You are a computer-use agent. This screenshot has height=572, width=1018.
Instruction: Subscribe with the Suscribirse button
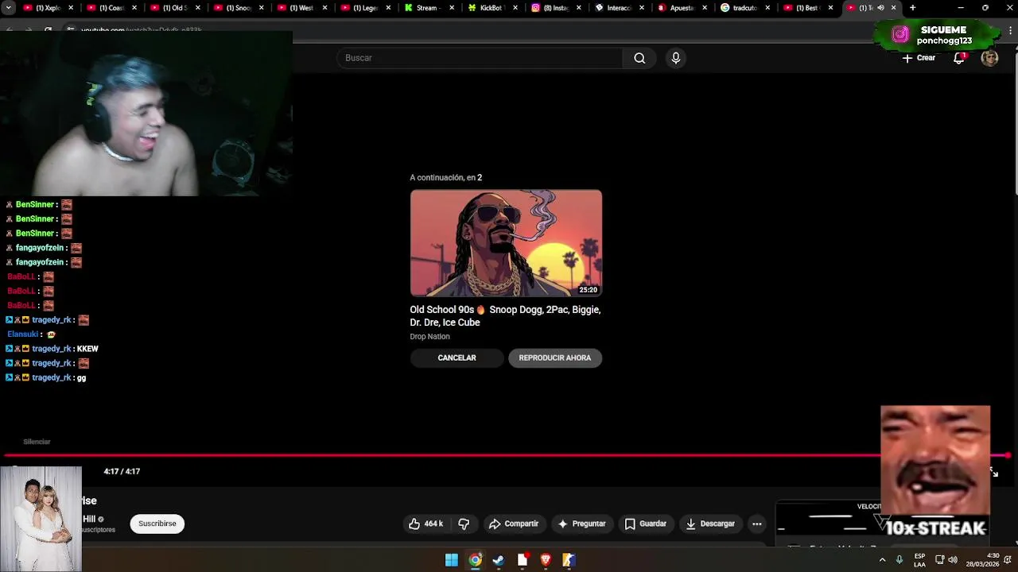coord(157,524)
